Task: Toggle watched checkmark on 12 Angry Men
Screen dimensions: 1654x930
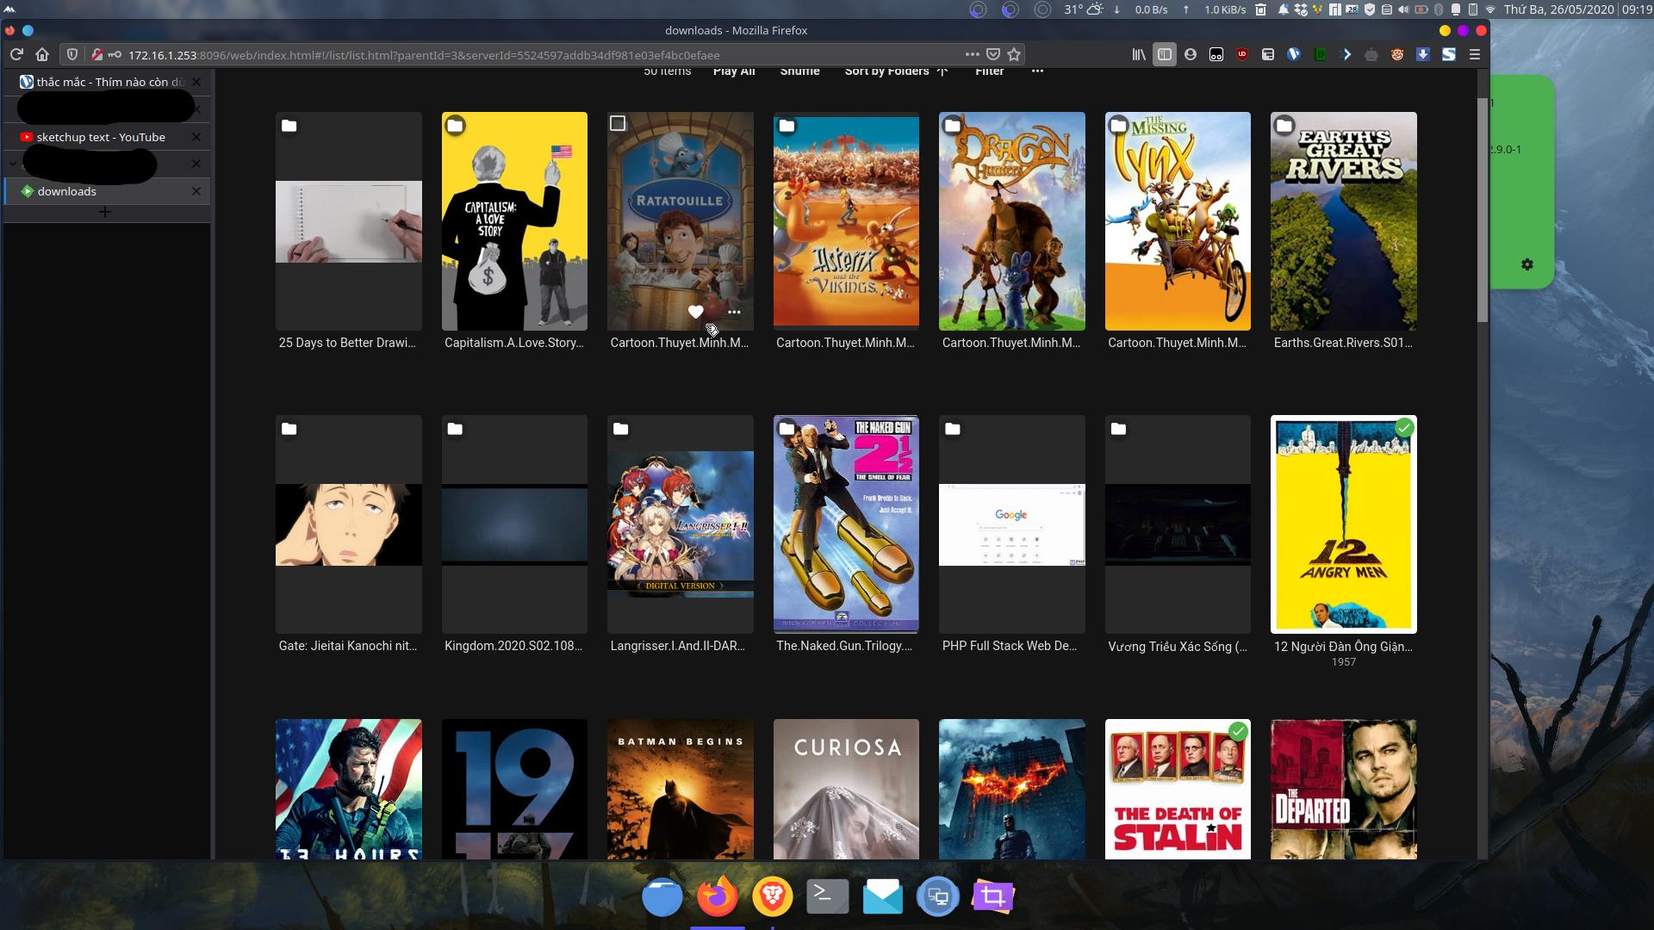Action: tap(1404, 428)
